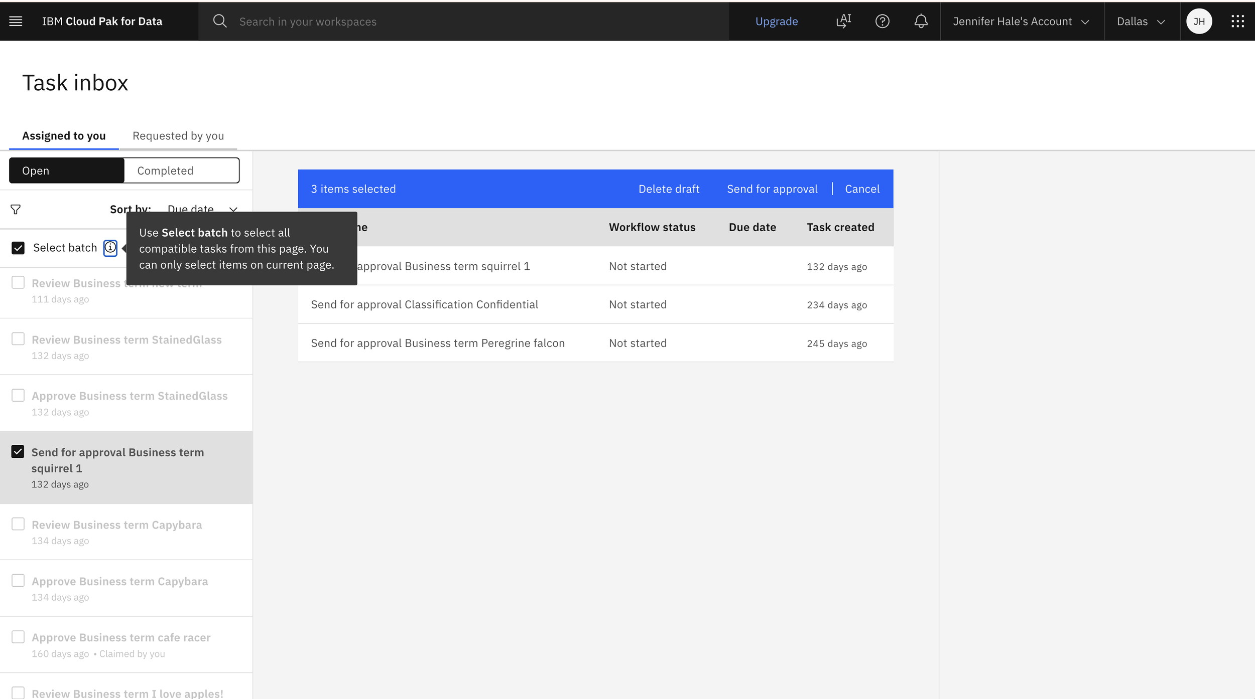Expand Jennifer Hale's Account dropdown

[x=1021, y=21]
